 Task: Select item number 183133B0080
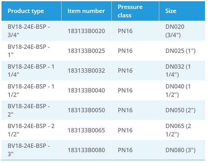[86, 150]
